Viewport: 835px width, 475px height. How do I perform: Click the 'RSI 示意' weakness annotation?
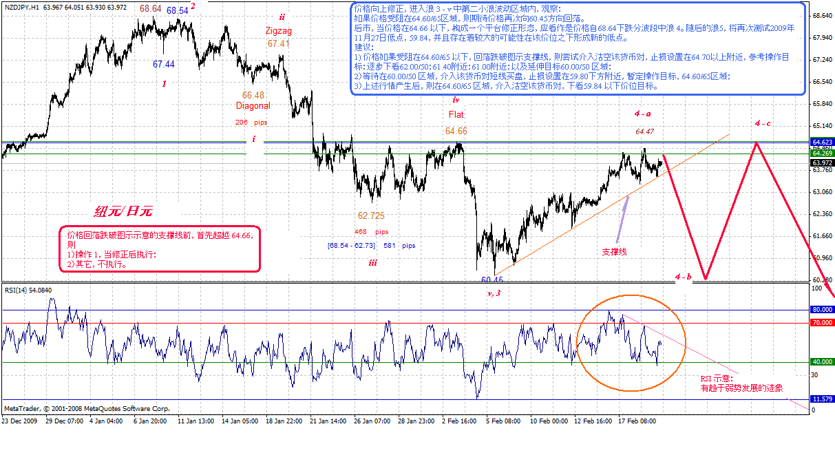click(x=741, y=383)
